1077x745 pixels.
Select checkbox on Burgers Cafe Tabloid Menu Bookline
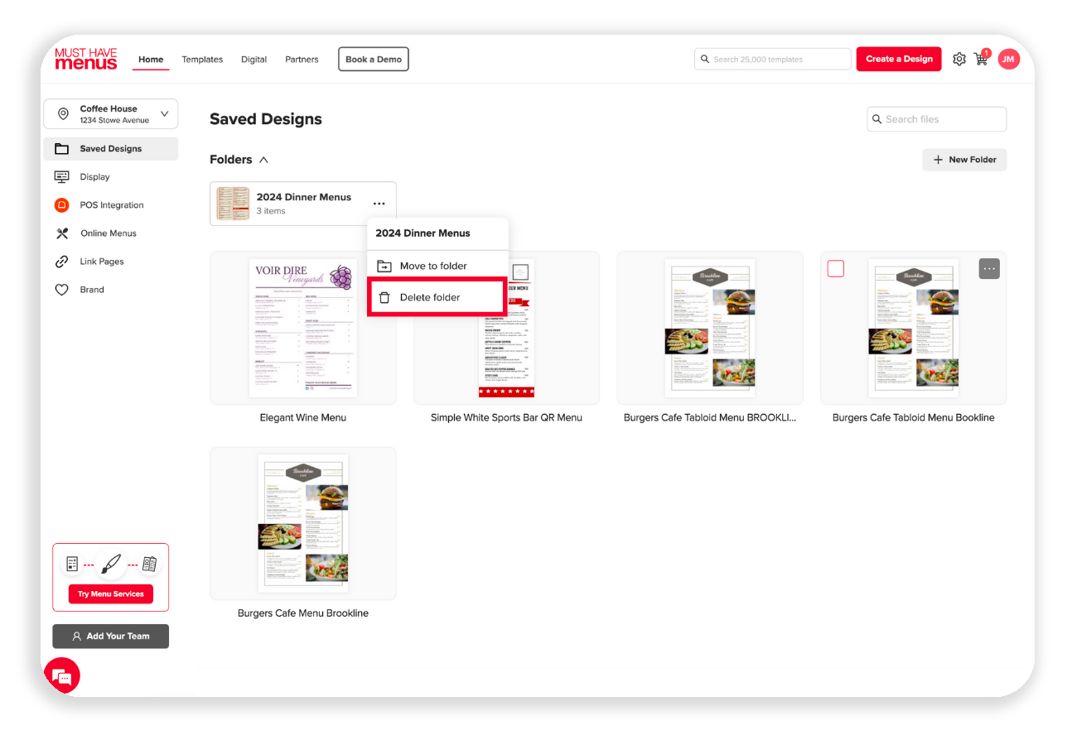pos(836,268)
